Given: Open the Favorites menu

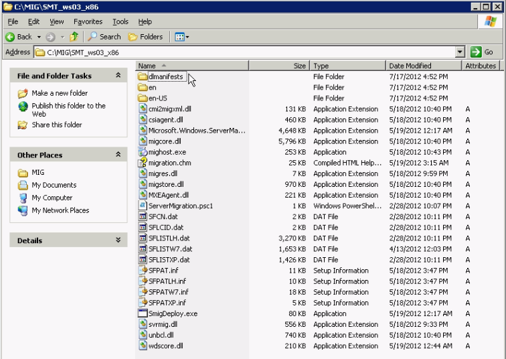Looking at the screenshot, I should point(88,21).
